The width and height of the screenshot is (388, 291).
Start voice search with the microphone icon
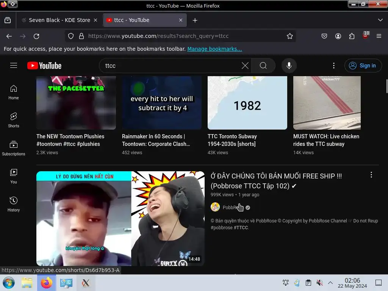[289, 66]
